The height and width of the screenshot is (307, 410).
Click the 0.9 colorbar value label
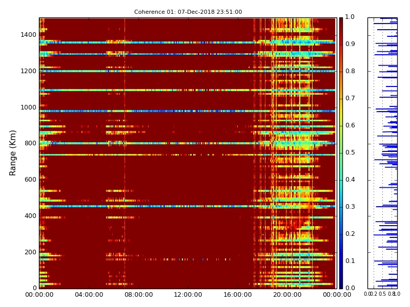[x=350, y=44]
